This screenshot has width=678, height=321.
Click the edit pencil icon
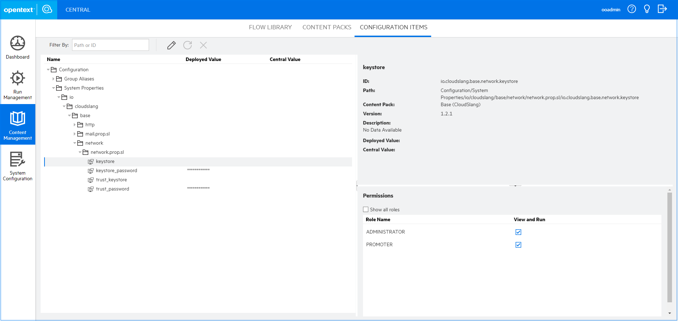pyautogui.click(x=171, y=45)
